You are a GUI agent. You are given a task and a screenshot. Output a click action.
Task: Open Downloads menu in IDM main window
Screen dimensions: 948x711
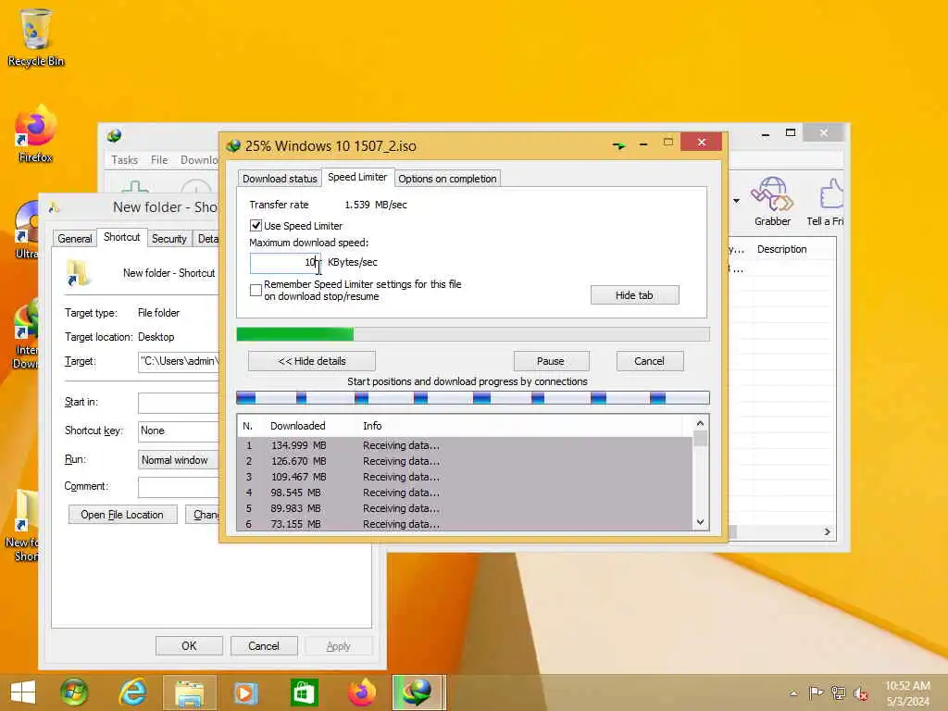(x=199, y=159)
